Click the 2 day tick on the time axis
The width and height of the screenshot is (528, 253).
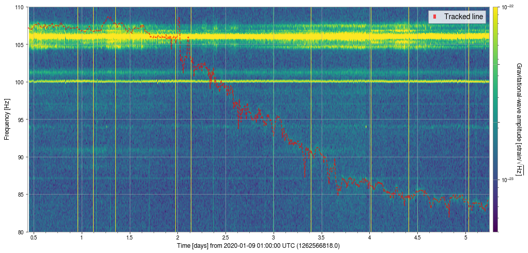(x=177, y=237)
